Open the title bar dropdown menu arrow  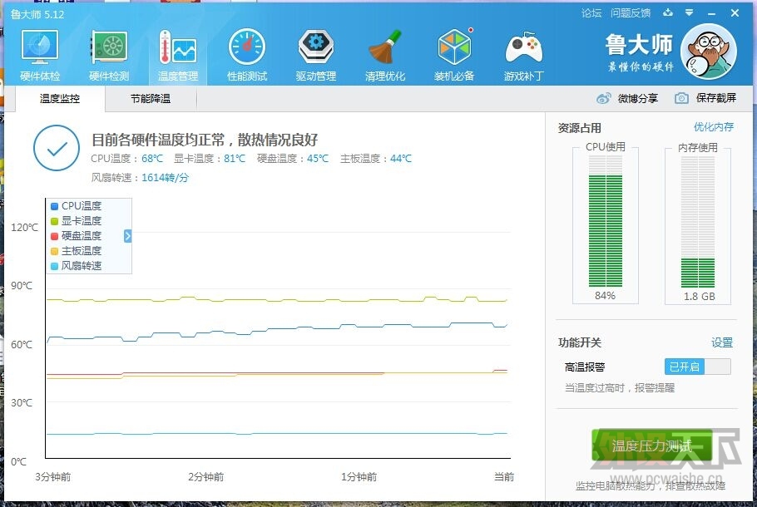[690, 12]
